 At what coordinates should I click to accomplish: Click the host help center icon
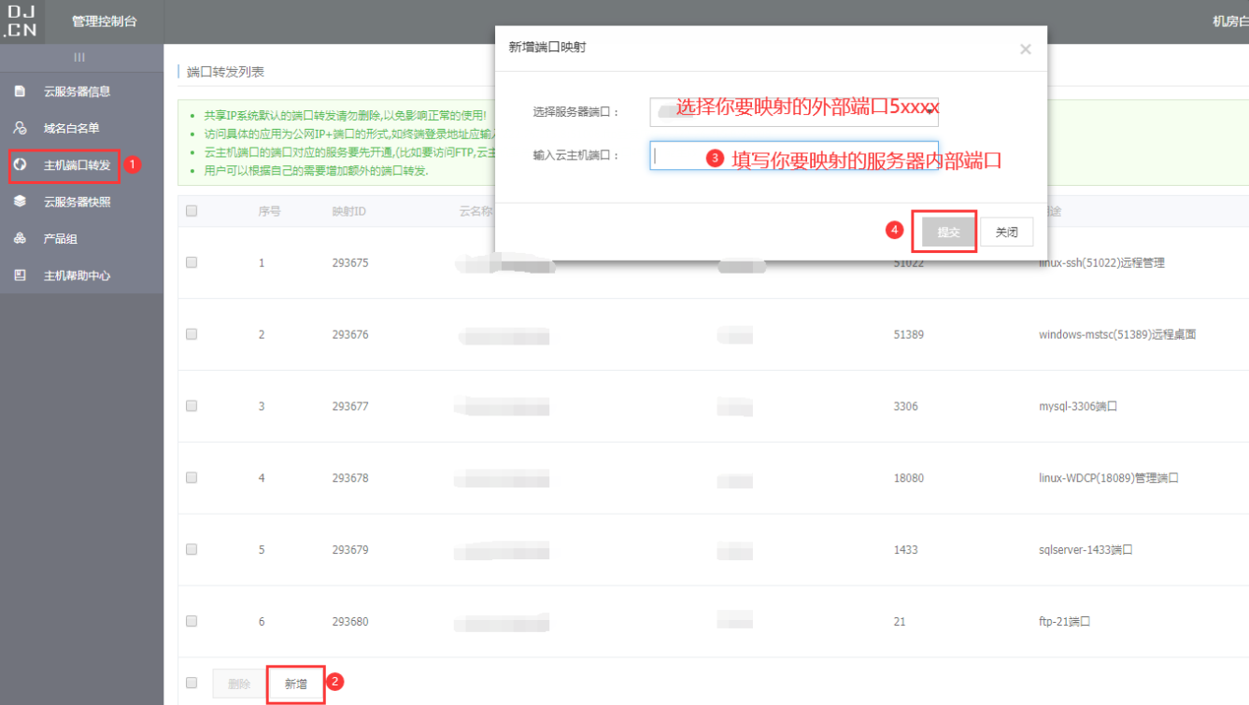(x=20, y=275)
